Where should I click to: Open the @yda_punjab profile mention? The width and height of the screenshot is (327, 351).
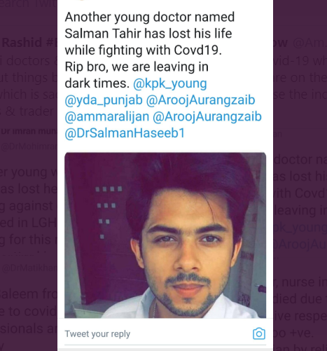(x=104, y=100)
